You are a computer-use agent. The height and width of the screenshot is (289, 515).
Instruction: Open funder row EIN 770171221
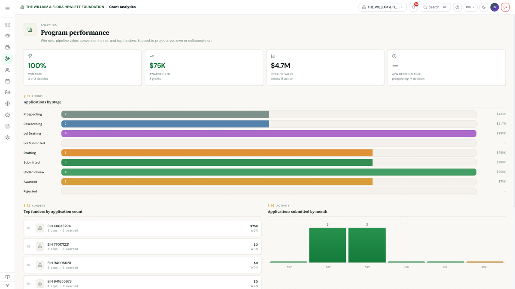pyautogui.click(x=142, y=247)
